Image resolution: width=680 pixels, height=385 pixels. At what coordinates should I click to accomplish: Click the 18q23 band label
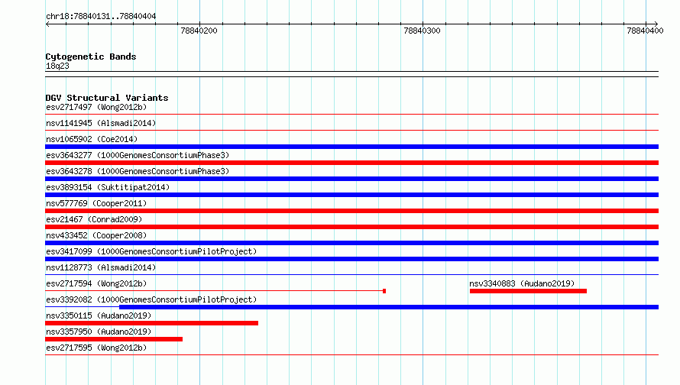tap(57, 66)
